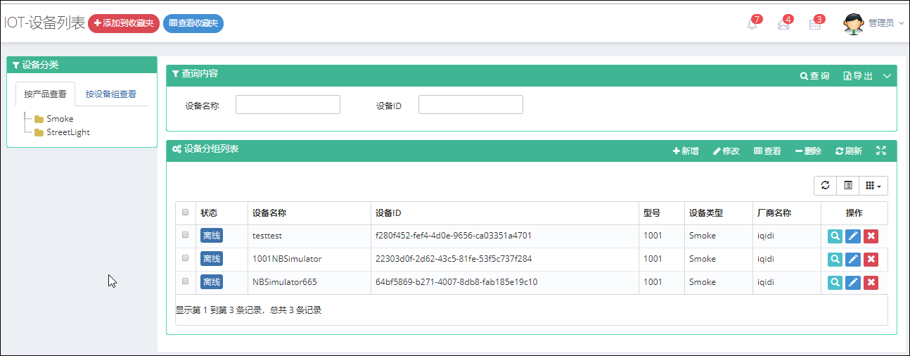Image resolution: width=910 pixels, height=356 pixels.
Task: Click device ID 22303d0f-2d62-43c5-81fe-53f5c737f284
Action: 454,259
